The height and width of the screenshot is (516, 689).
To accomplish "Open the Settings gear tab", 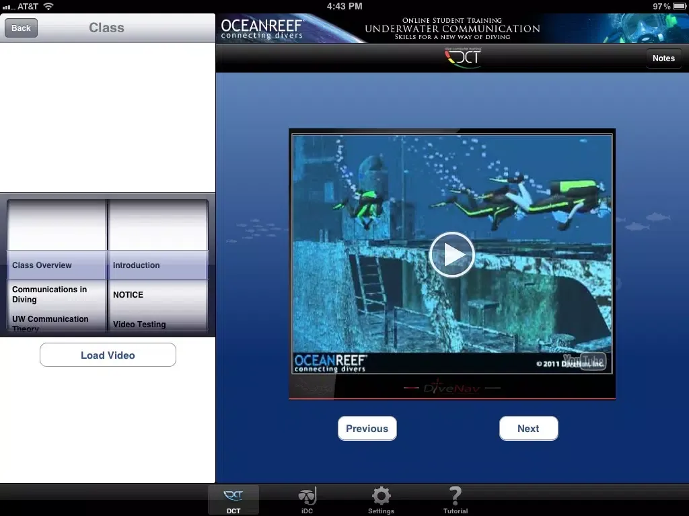I will point(381,501).
